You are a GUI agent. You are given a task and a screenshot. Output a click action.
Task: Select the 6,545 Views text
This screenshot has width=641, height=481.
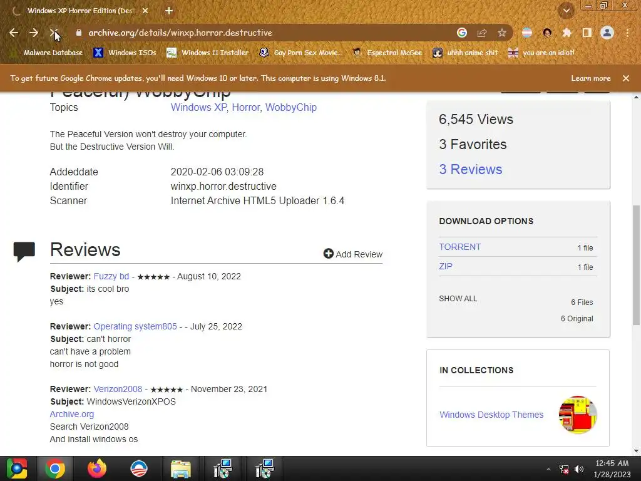click(476, 120)
